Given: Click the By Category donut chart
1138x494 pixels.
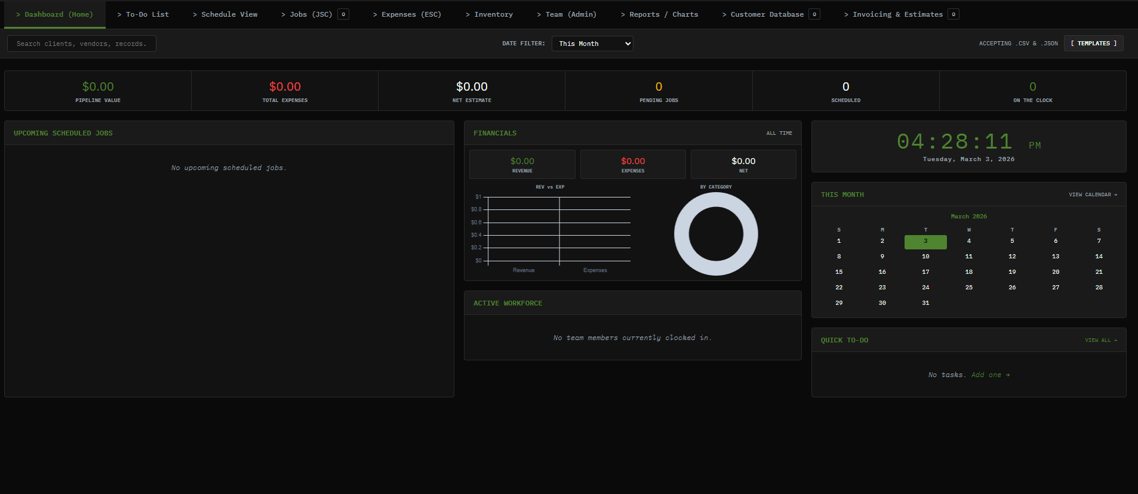Looking at the screenshot, I should (716, 234).
